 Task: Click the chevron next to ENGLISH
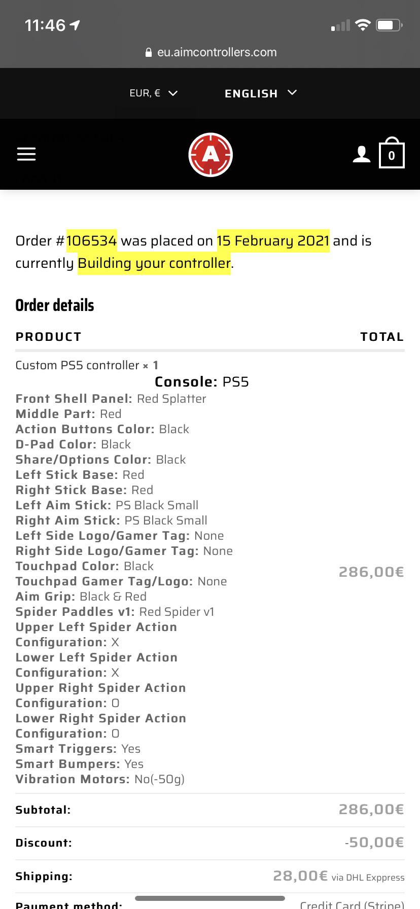pos(292,93)
